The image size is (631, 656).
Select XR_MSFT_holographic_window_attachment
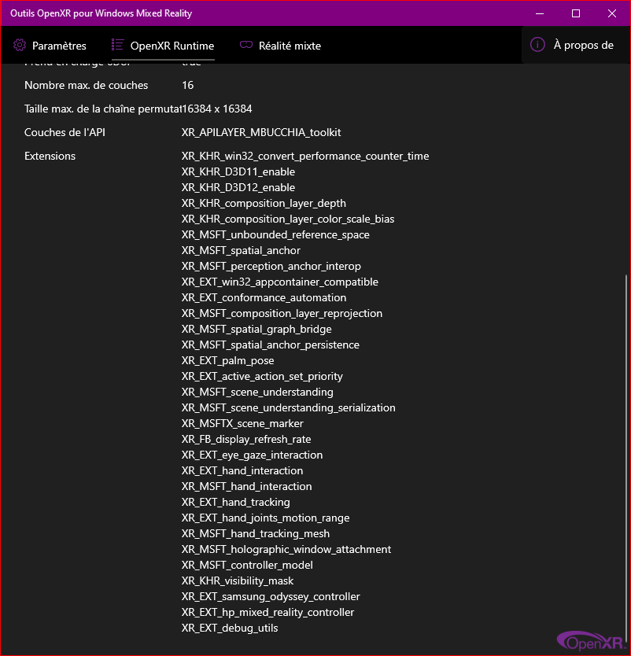coord(286,550)
